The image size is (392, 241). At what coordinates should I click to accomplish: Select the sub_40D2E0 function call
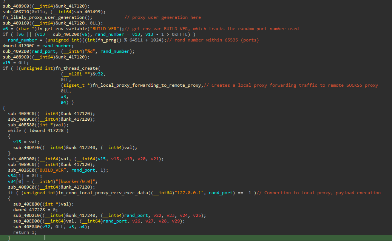26,215
